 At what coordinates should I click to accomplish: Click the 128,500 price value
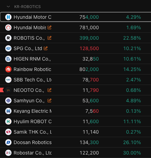click(89, 48)
